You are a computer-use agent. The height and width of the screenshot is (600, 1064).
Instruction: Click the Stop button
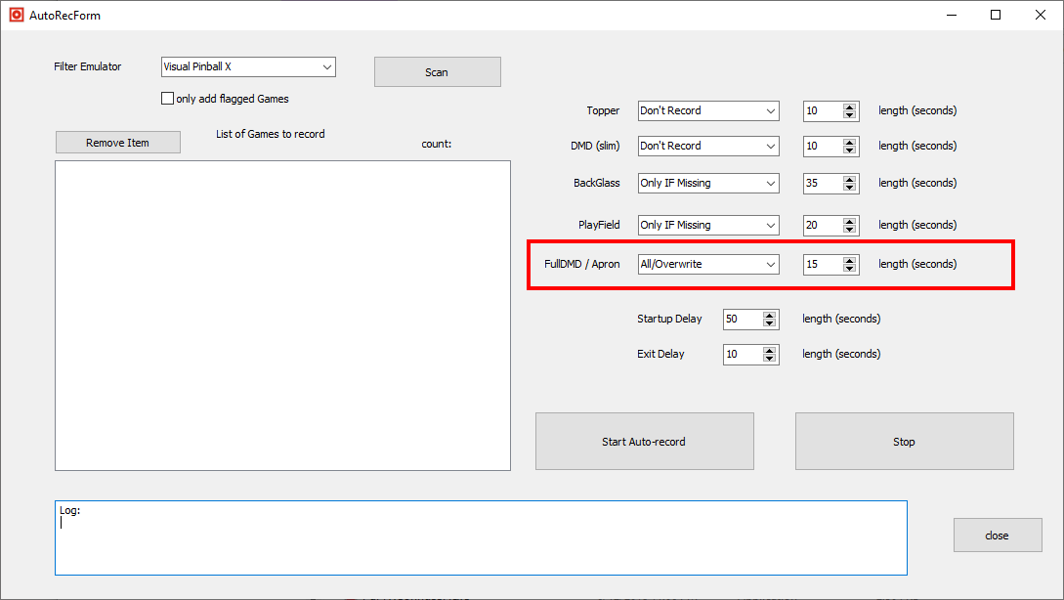click(904, 442)
